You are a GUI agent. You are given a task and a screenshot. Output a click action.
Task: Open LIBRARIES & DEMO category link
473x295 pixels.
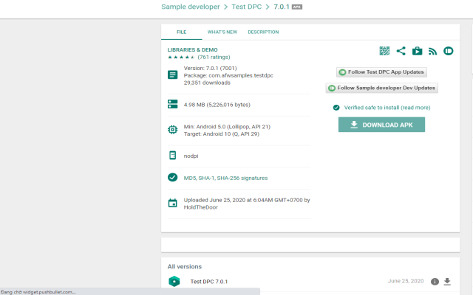pos(192,49)
